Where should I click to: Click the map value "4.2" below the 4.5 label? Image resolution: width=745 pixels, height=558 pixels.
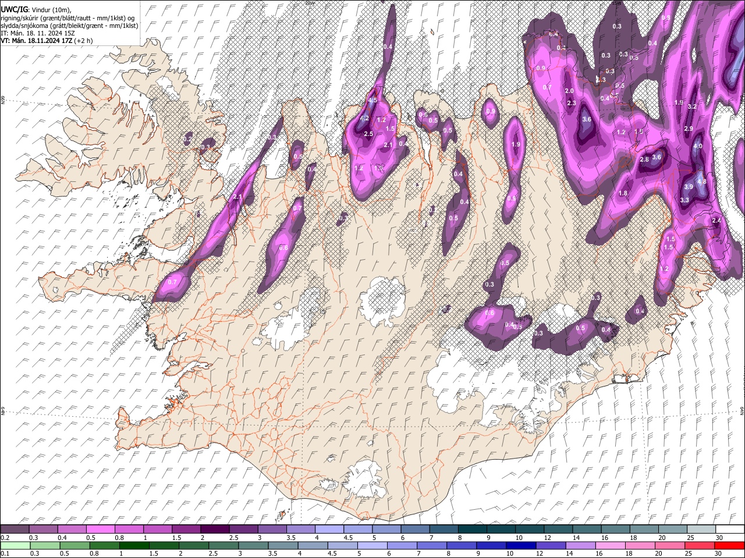(x=365, y=118)
